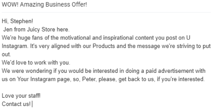
Task: Click the stray letter 'U' at line end
Action: click(188, 38)
